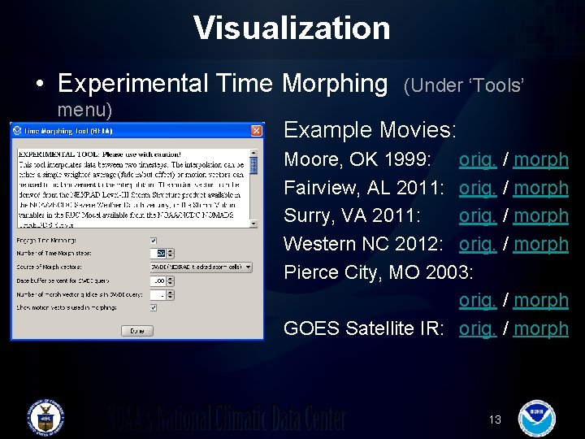Toggle Show motion vectors used in morphing checkbox
The height and width of the screenshot is (439, 585).
pos(154,307)
